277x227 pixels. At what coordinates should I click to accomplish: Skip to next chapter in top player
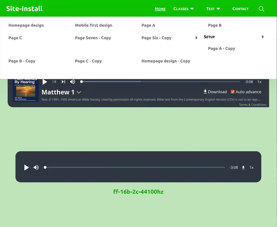pyautogui.click(x=63, y=82)
